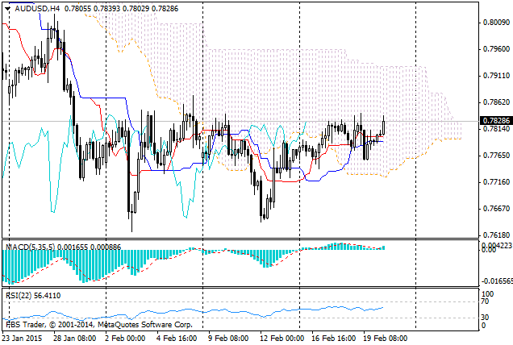This screenshot has width=513, height=345.
Task: Click the 19 Feb 08:00 time label
Action: [x=385, y=338]
